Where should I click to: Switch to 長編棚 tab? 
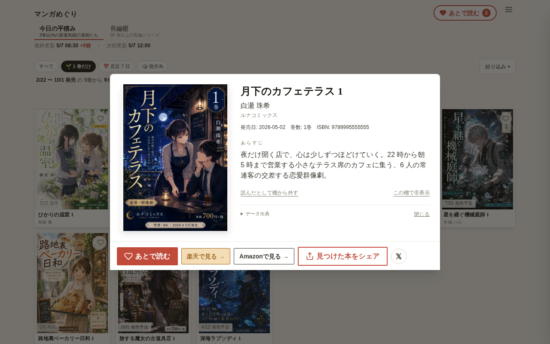click(134, 31)
